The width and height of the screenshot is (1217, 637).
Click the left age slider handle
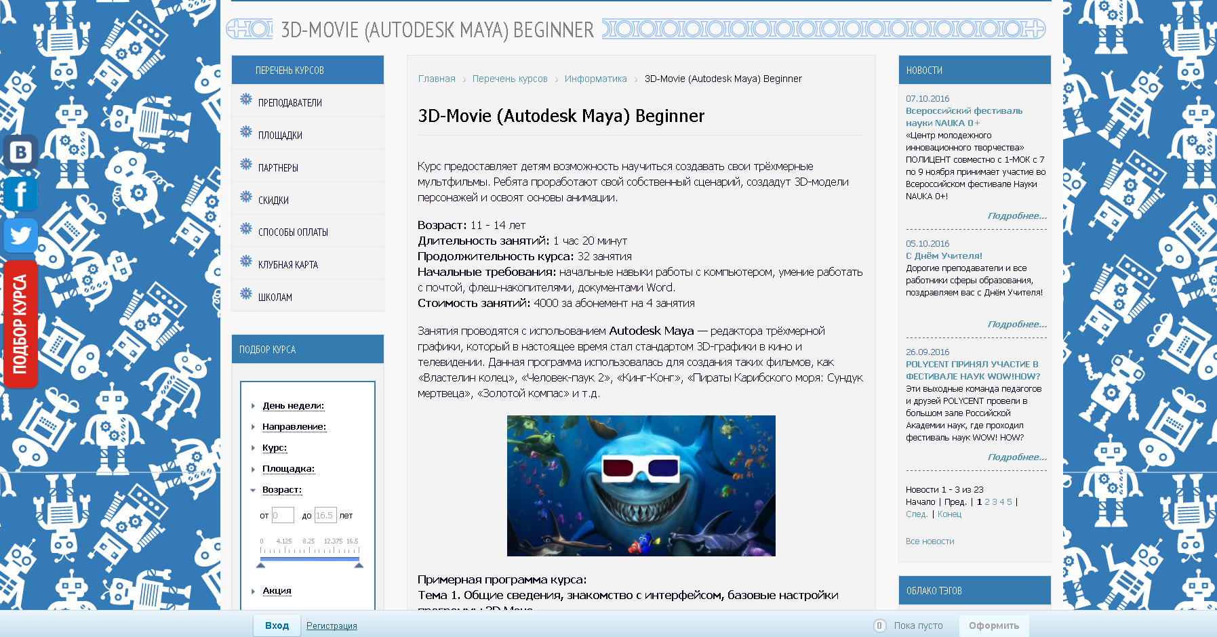(261, 564)
